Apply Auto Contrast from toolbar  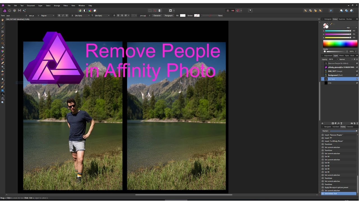tap(85, 10)
